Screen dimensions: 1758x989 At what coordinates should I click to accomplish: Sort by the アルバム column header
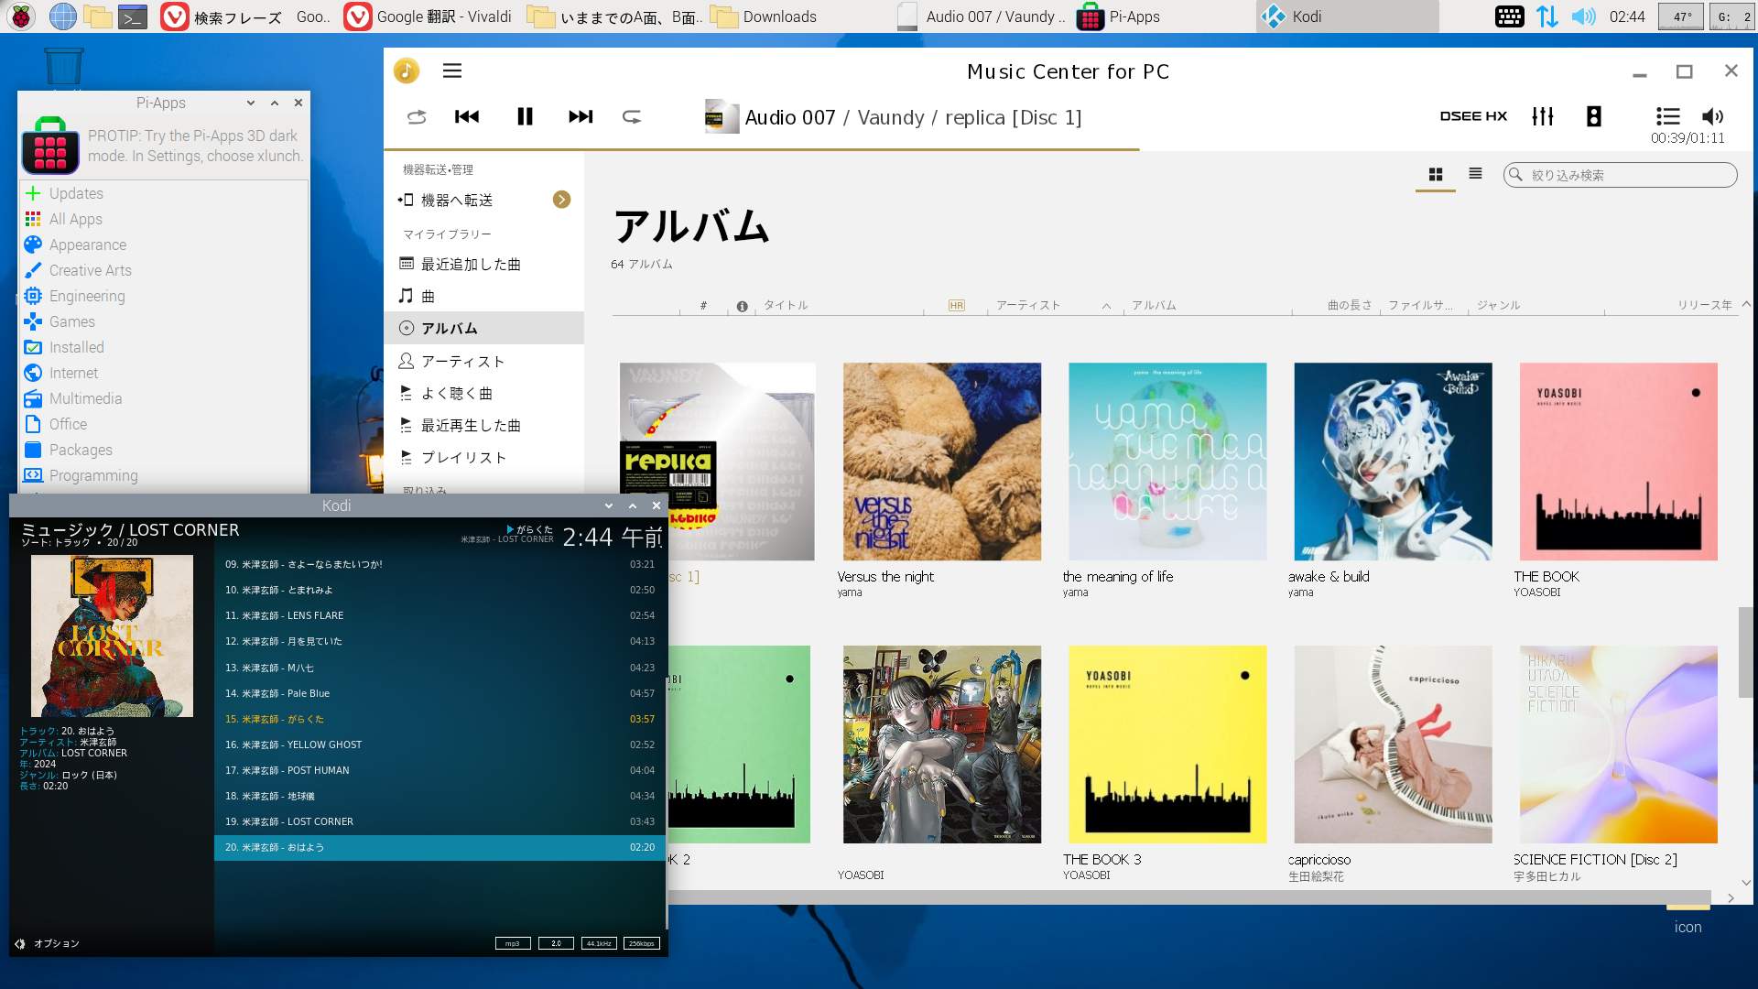[1154, 305]
